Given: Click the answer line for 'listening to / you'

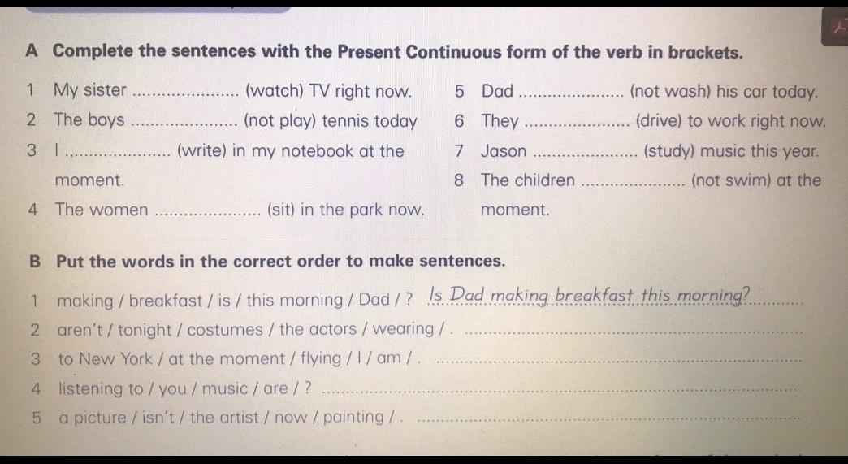Looking at the screenshot, I should (x=560, y=391).
